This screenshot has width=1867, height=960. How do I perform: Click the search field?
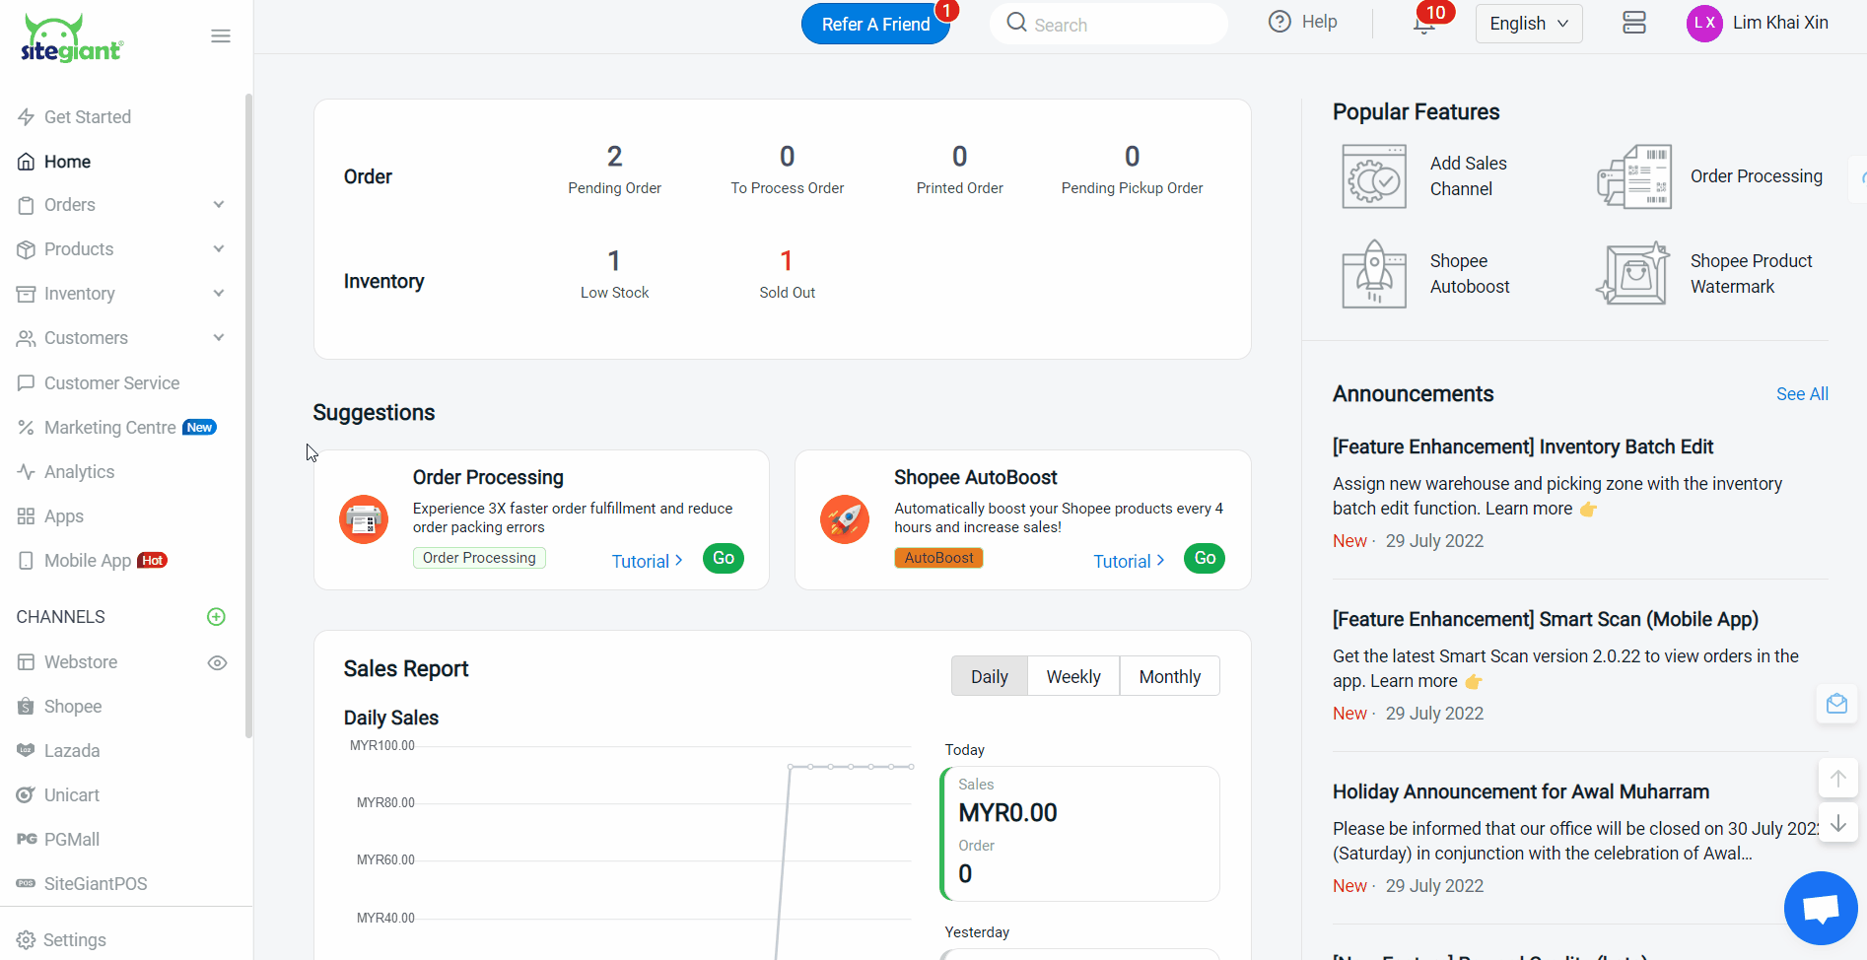coord(1109,24)
